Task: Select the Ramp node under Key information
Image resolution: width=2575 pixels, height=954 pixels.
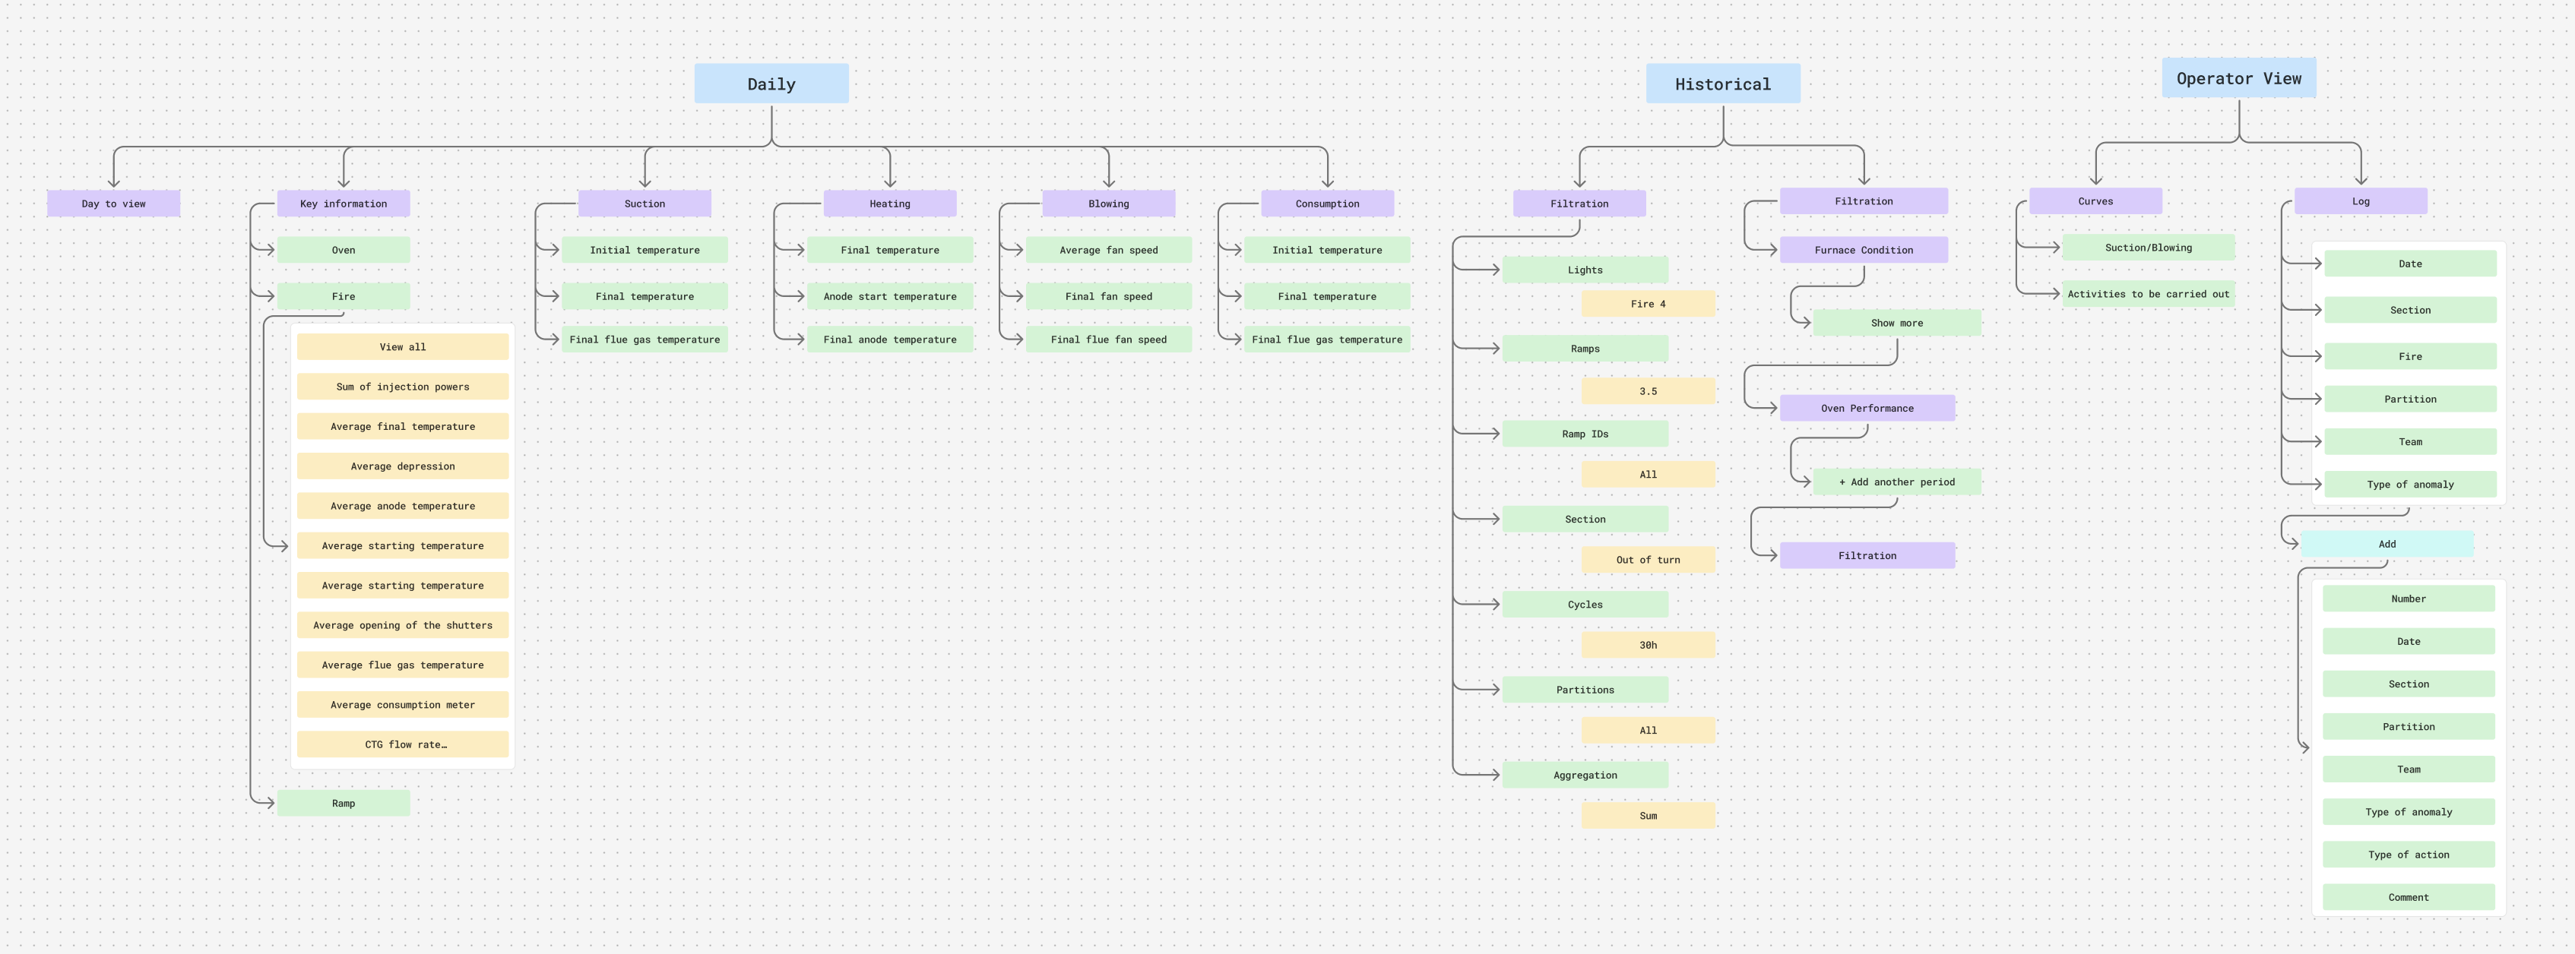Action: 343,803
